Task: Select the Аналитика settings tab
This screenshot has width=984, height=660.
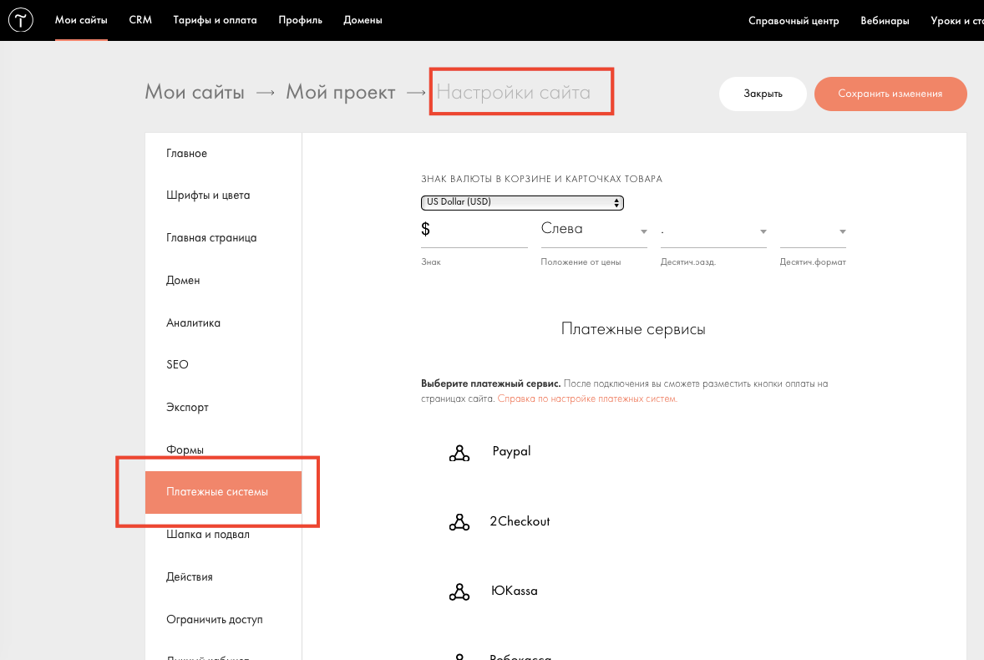Action: pos(223,323)
